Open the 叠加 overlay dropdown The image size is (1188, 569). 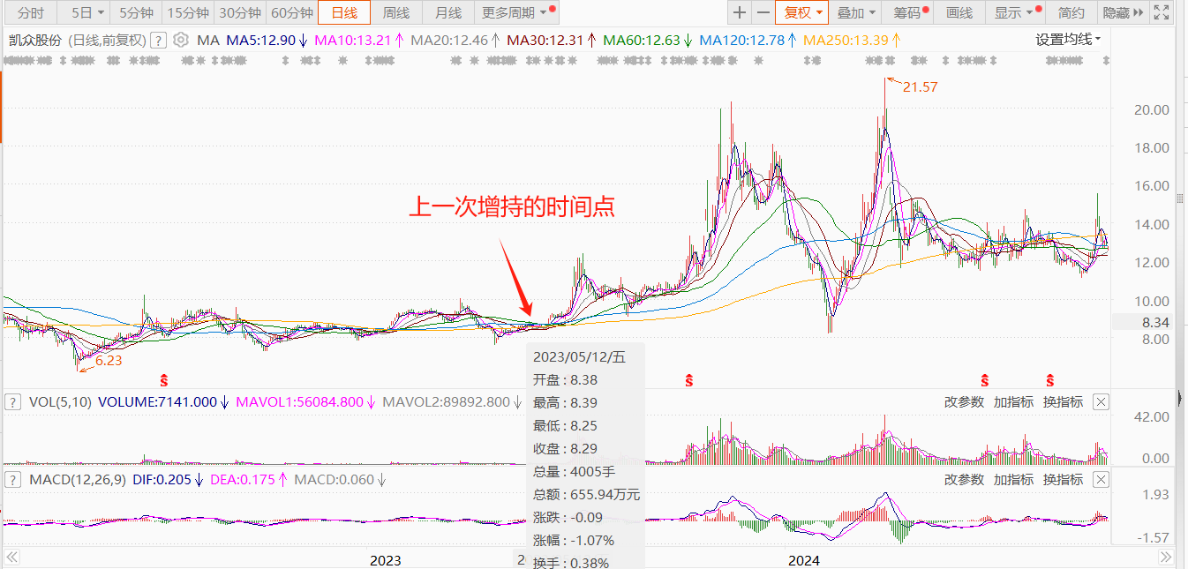click(x=856, y=12)
